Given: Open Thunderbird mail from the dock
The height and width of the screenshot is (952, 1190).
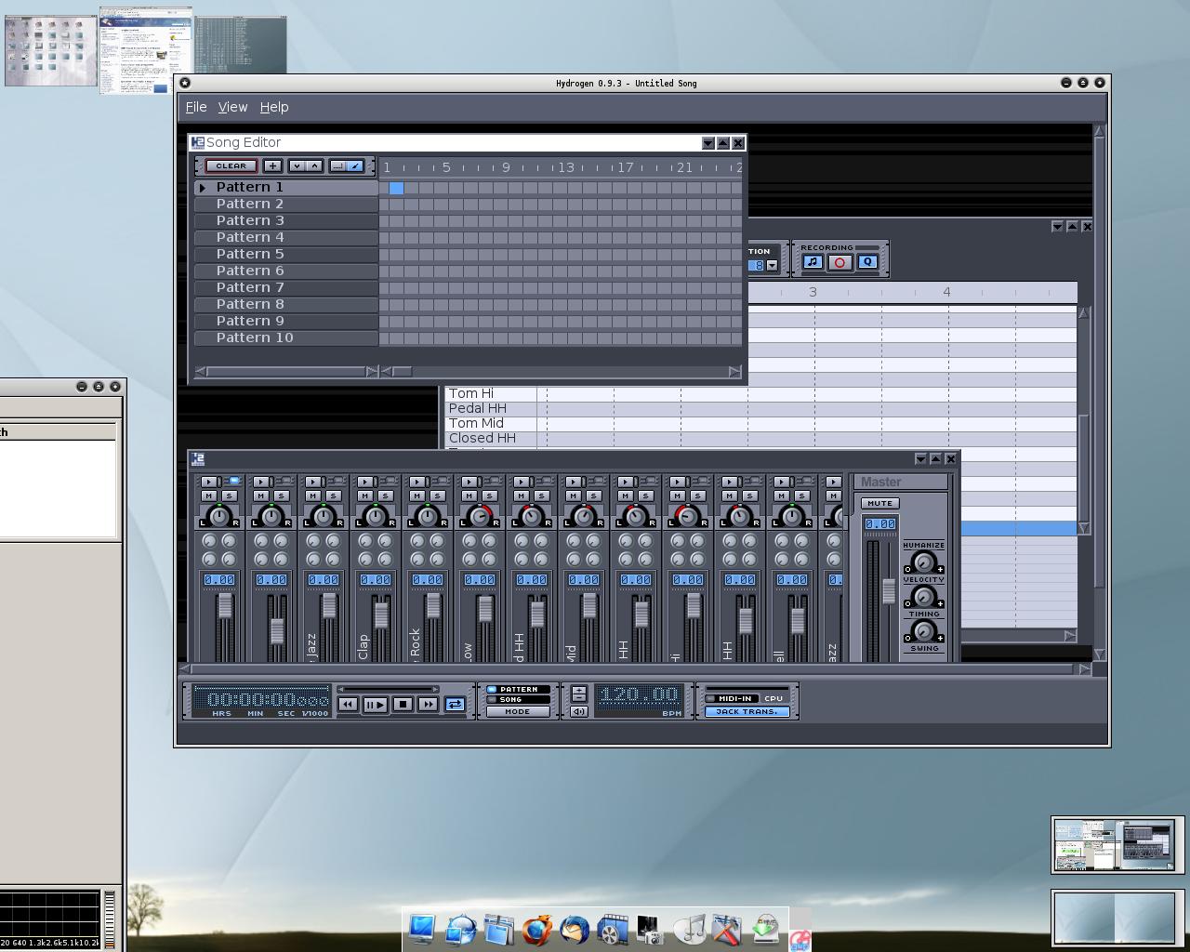Looking at the screenshot, I should click(x=575, y=929).
